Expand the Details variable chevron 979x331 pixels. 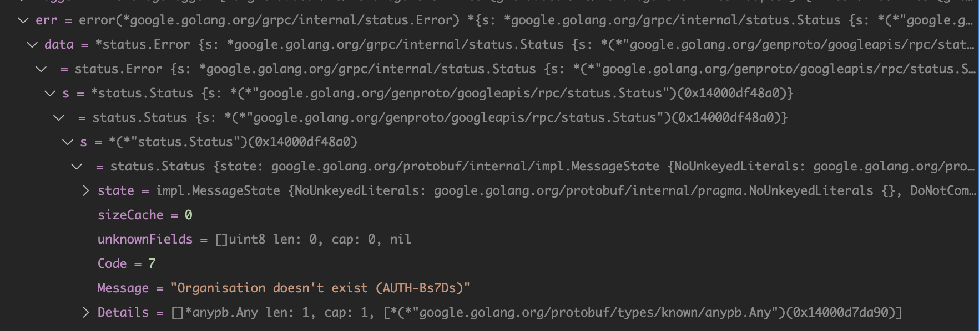(85, 313)
